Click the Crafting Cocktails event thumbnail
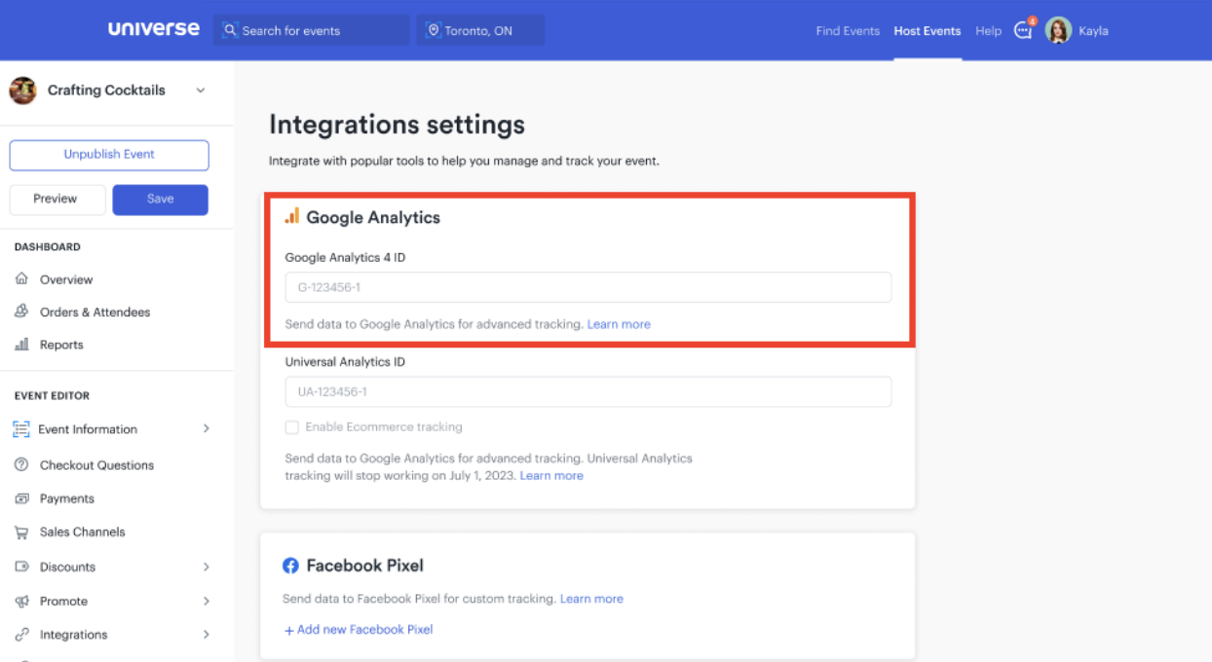 pos(22,91)
